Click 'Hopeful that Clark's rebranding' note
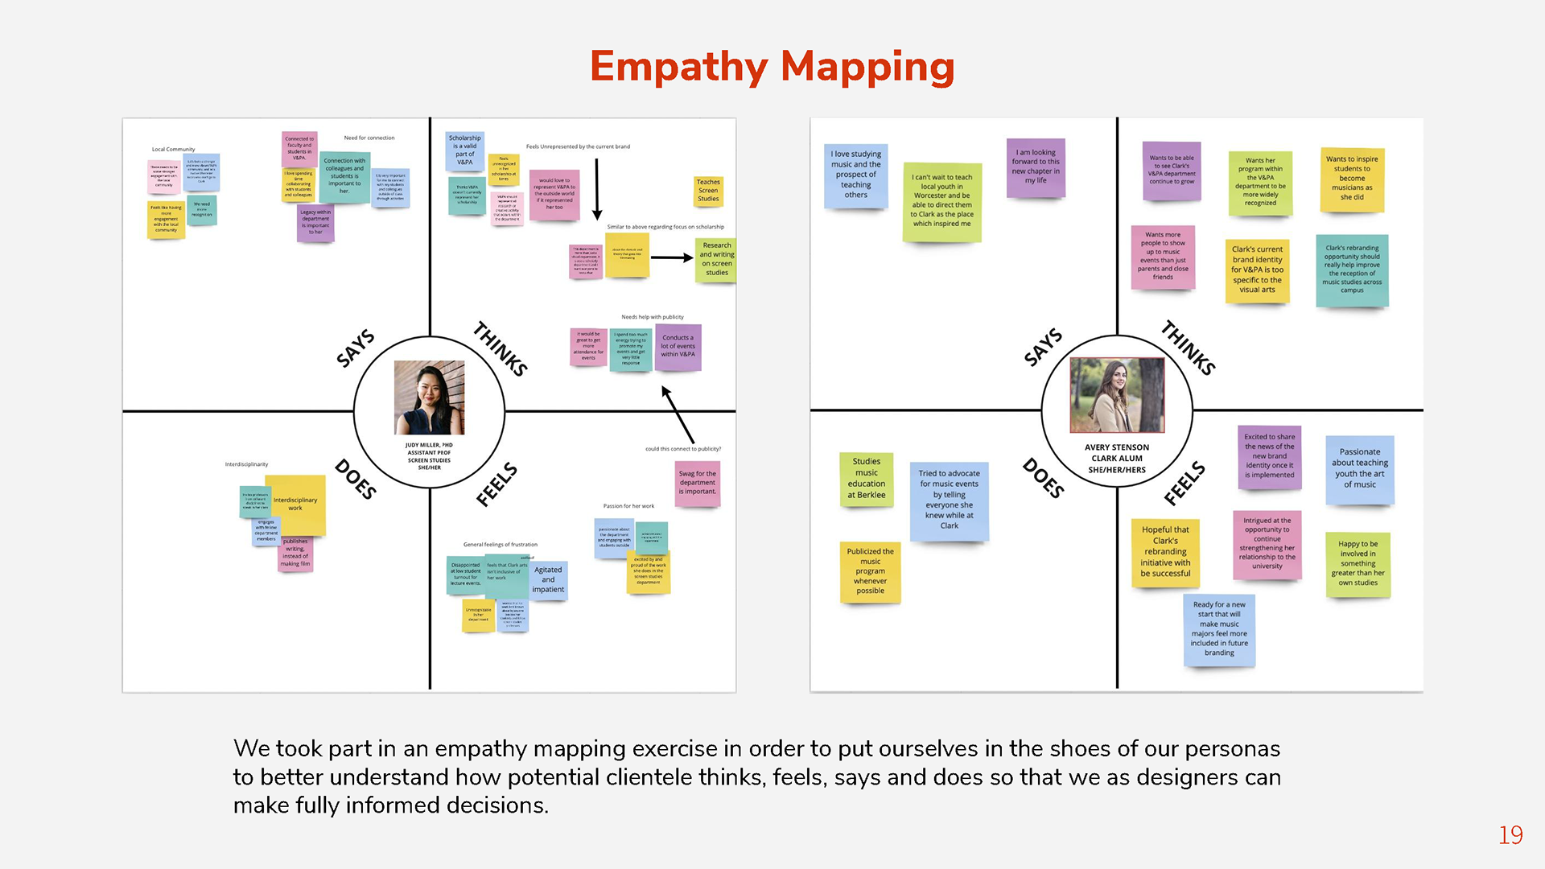The image size is (1545, 869). tap(1165, 551)
